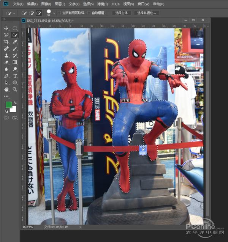The height and width of the screenshot is (242, 228).
Task: Open the brush size picker dropdown
Action: click(x=54, y=13)
